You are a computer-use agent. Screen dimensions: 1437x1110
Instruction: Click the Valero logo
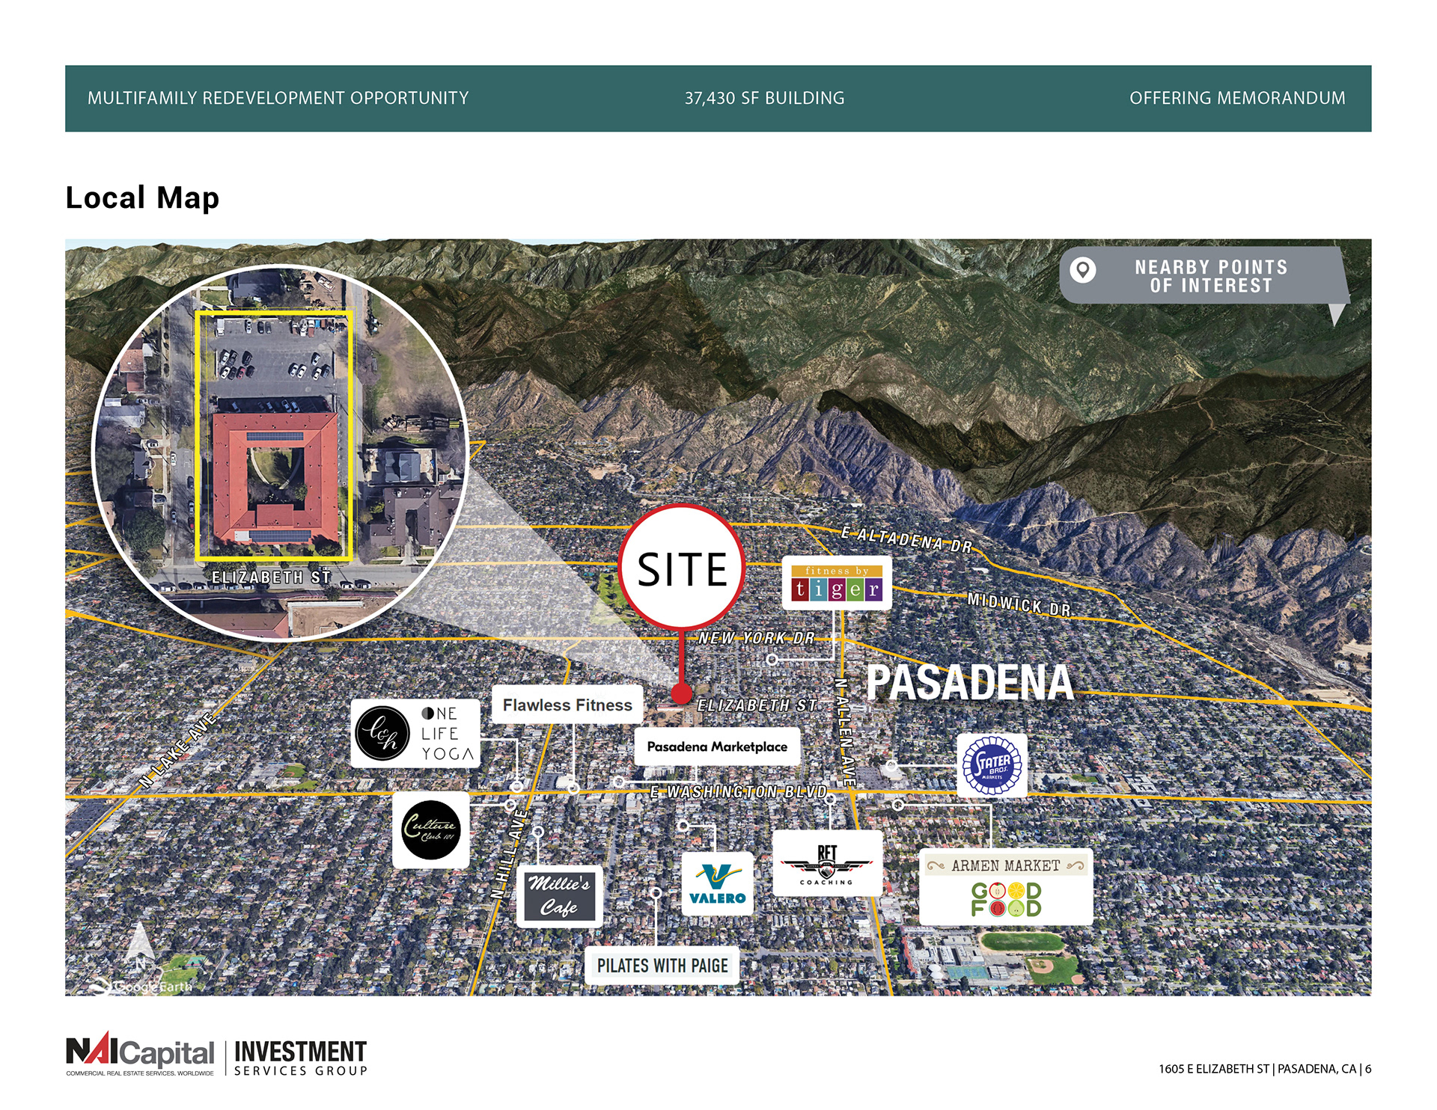717,884
